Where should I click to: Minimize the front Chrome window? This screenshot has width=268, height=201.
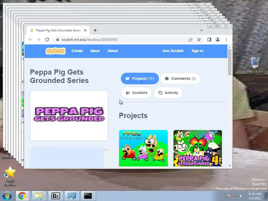[211, 26]
